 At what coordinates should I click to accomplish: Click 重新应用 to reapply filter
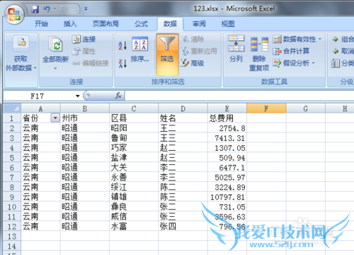[x=199, y=51]
